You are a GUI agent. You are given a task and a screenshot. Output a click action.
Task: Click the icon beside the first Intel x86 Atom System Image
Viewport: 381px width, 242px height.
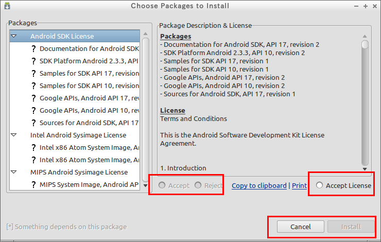33,147
